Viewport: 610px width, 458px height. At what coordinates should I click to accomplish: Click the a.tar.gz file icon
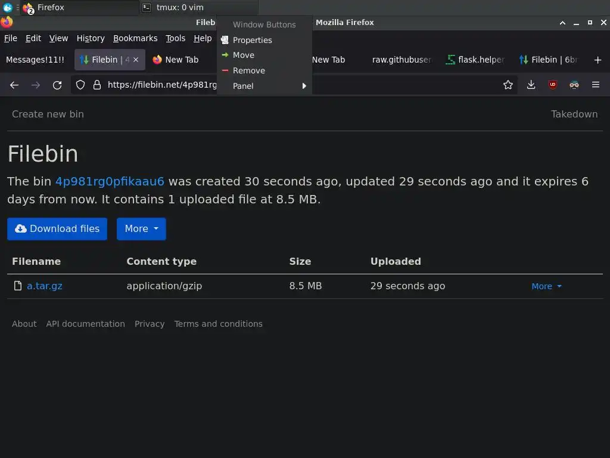[x=17, y=286]
